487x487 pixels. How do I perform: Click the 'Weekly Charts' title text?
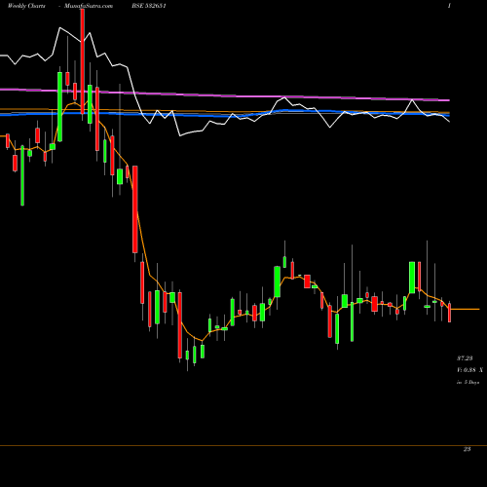pyautogui.click(x=26, y=6)
